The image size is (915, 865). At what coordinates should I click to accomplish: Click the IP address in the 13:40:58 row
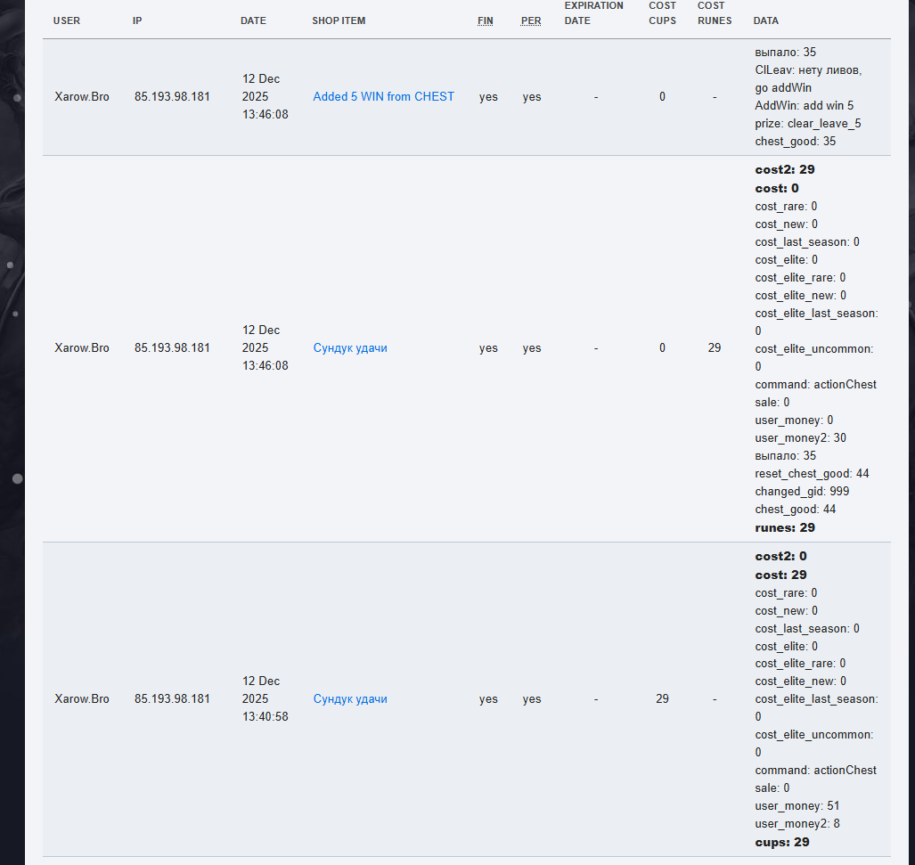[172, 699]
